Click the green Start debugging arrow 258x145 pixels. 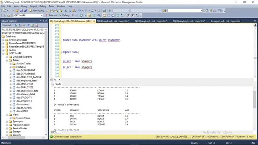point(110,11)
